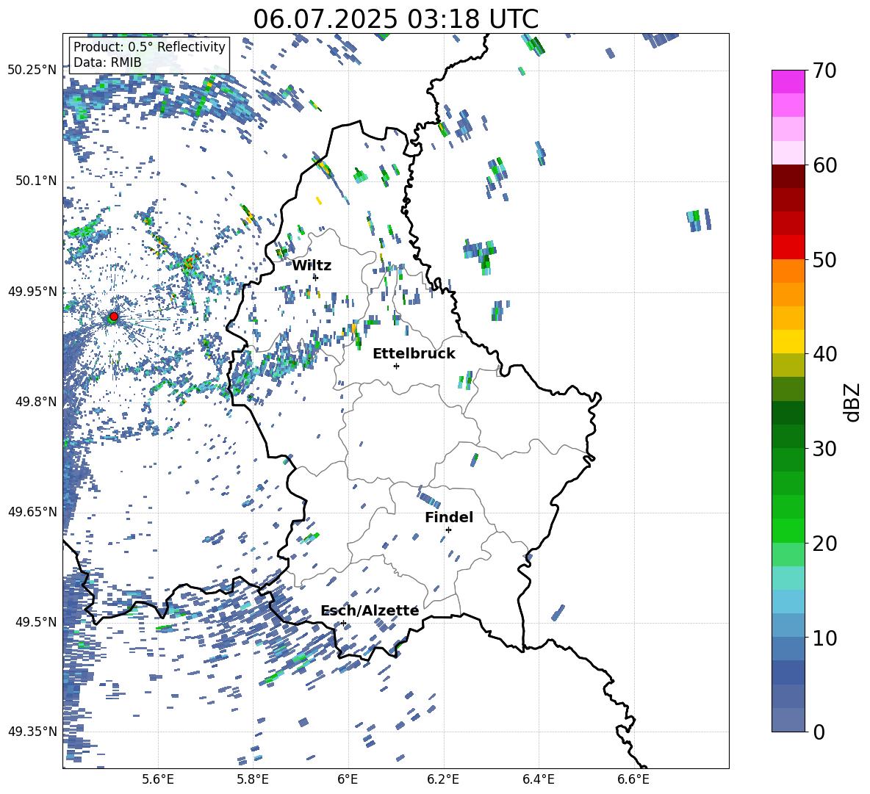
Task: Click the 20 tick on the colorbar
Action: click(824, 544)
